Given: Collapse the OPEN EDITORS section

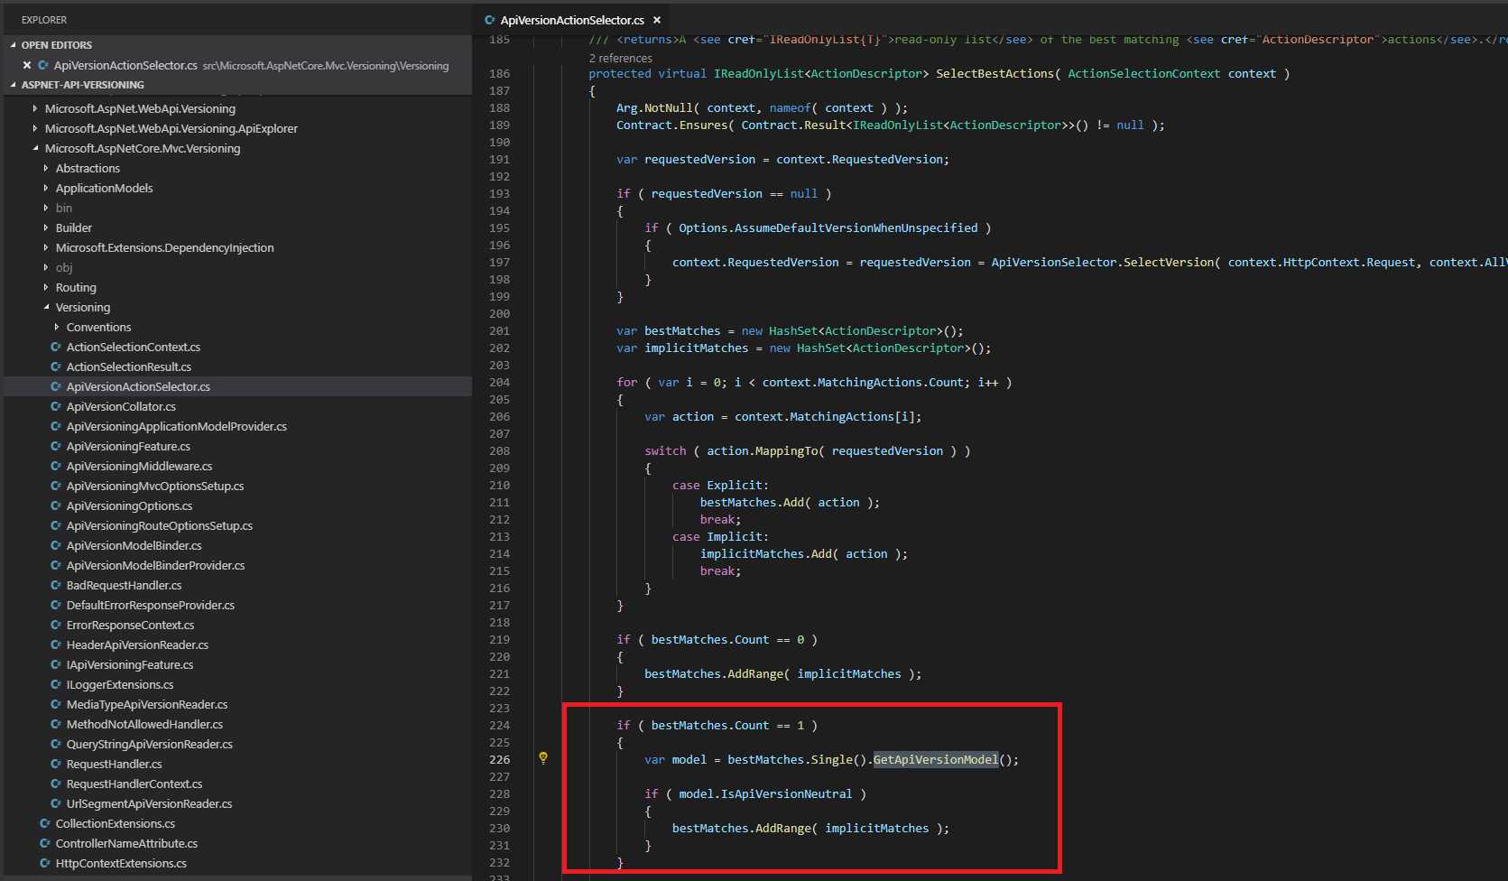Looking at the screenshot, I should [13, 45].
